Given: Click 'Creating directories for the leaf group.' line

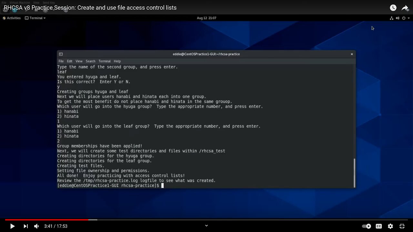Looking at the screenshot, I should (104, 161).
